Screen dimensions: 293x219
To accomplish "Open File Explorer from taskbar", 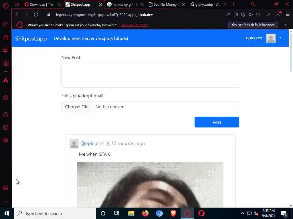I will coord(131,213).
